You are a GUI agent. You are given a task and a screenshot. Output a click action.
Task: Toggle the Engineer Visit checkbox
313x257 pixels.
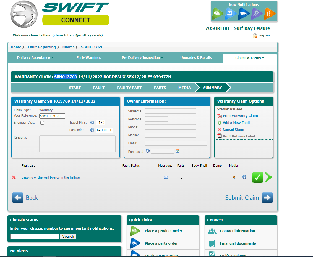pos(42,123)
